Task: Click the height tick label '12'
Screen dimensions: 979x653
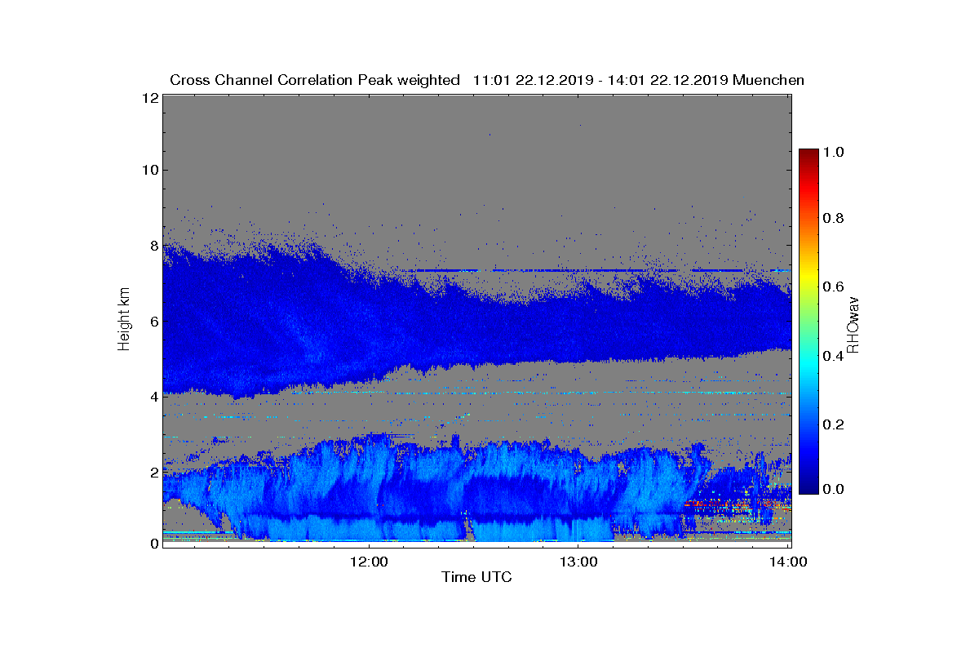Action: pos(149,98)
